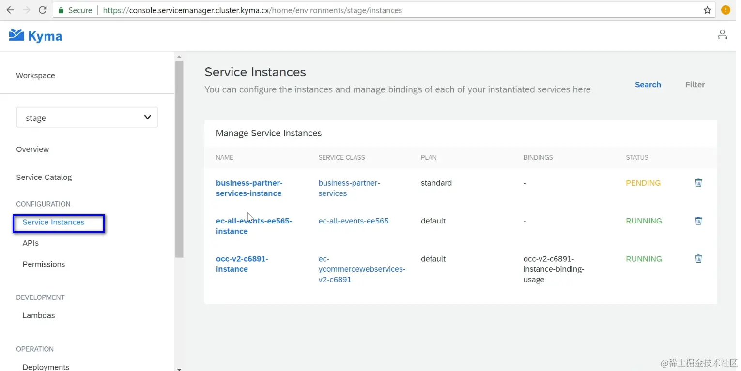Click the STATUS column header
Viewport: 741px width, 371px height.
tap(637, 157)
